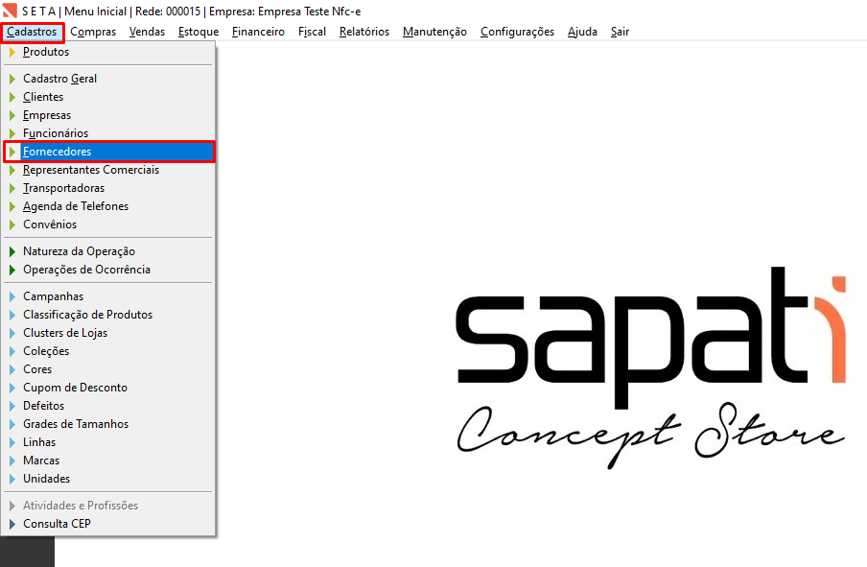Click the blue arrow icon beside Unidades
Viewport: 867px width, 567px height.
click(12, 480)
